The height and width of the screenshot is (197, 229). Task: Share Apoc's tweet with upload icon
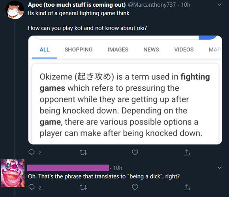(187, 152)
